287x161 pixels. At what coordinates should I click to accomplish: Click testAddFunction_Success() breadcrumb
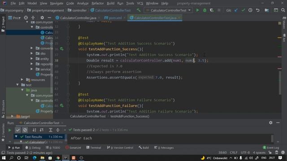point(130,116)
